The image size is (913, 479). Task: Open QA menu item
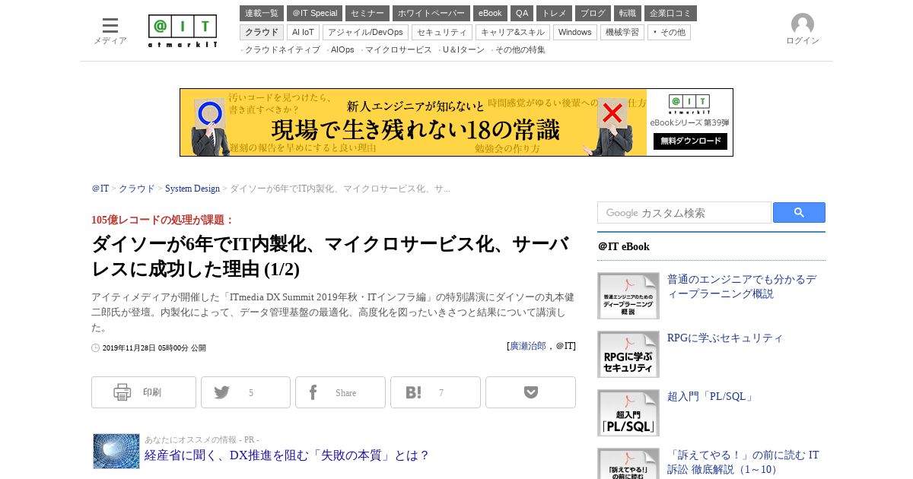click(522, 14)
